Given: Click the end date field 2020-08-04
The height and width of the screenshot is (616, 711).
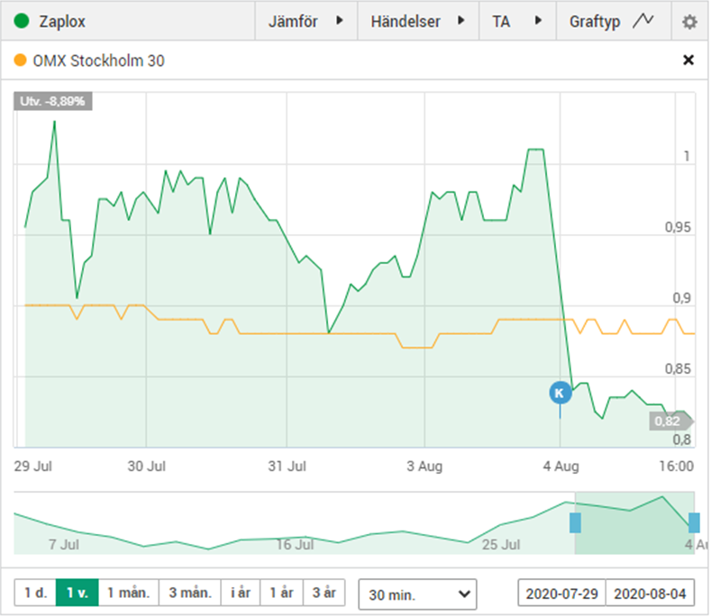Looking at the screenshot, I should pos(650,593).
